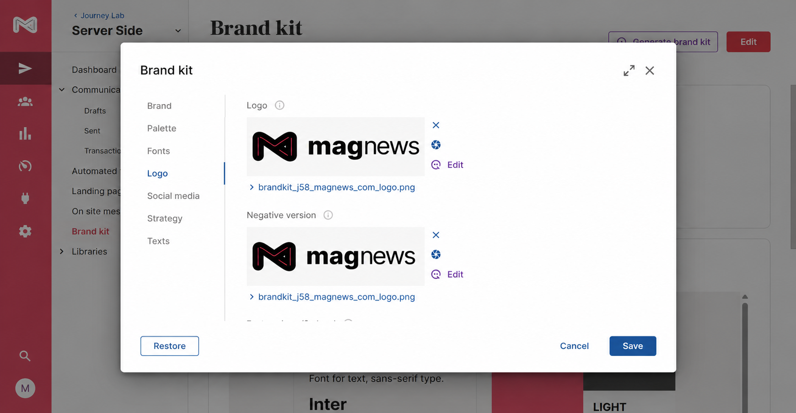Click the Save button
The image size is (796, 413).
pyautogui.click(x=633, y=346)
